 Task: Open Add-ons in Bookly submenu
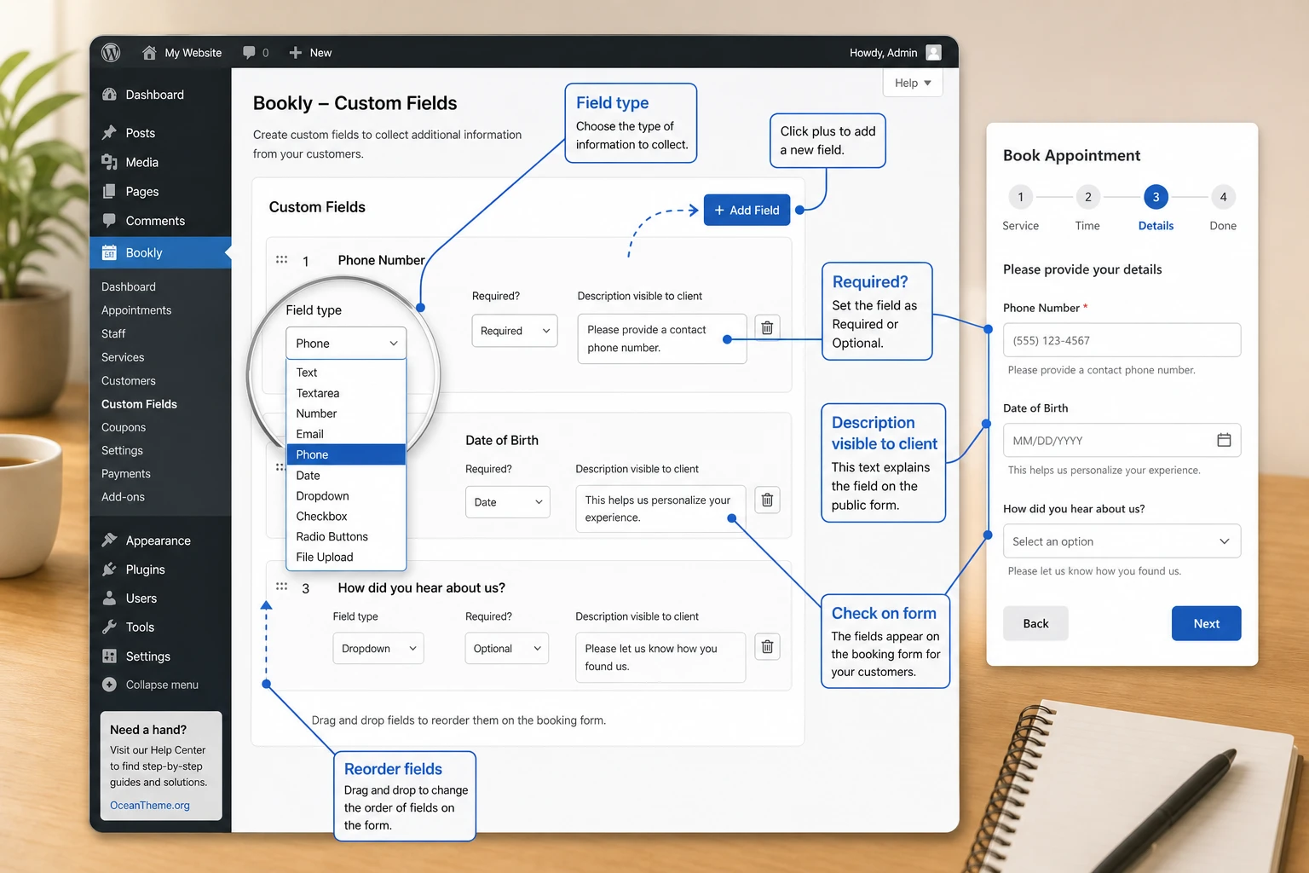pyautogui.click(x=123, y=497)
